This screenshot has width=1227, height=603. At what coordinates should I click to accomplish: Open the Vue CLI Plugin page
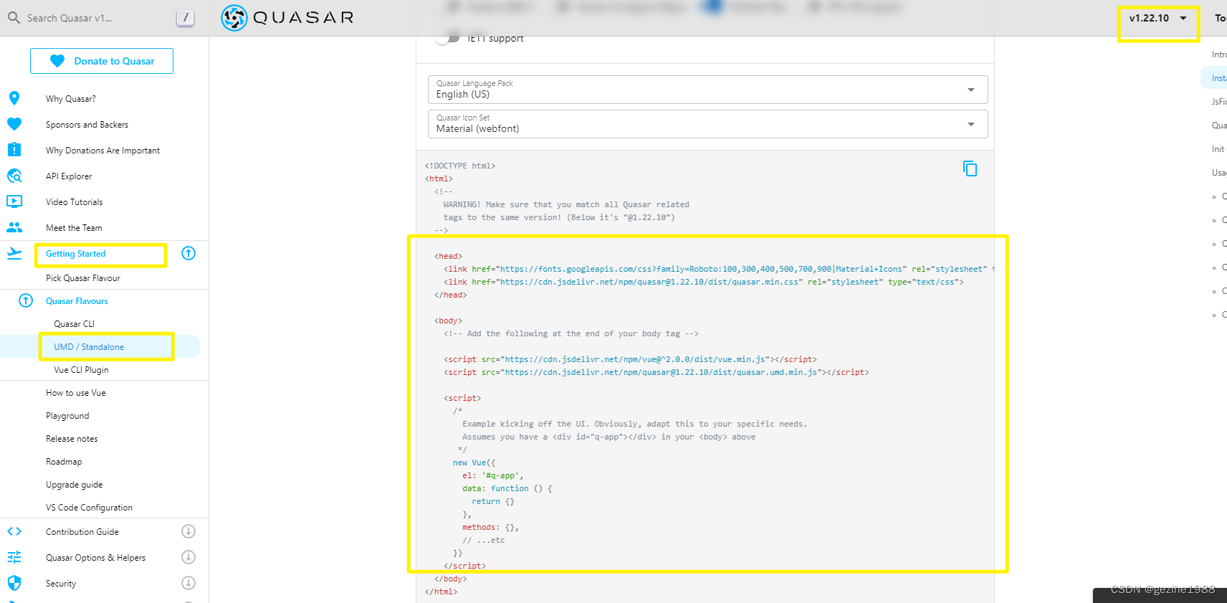pos(81,370)
